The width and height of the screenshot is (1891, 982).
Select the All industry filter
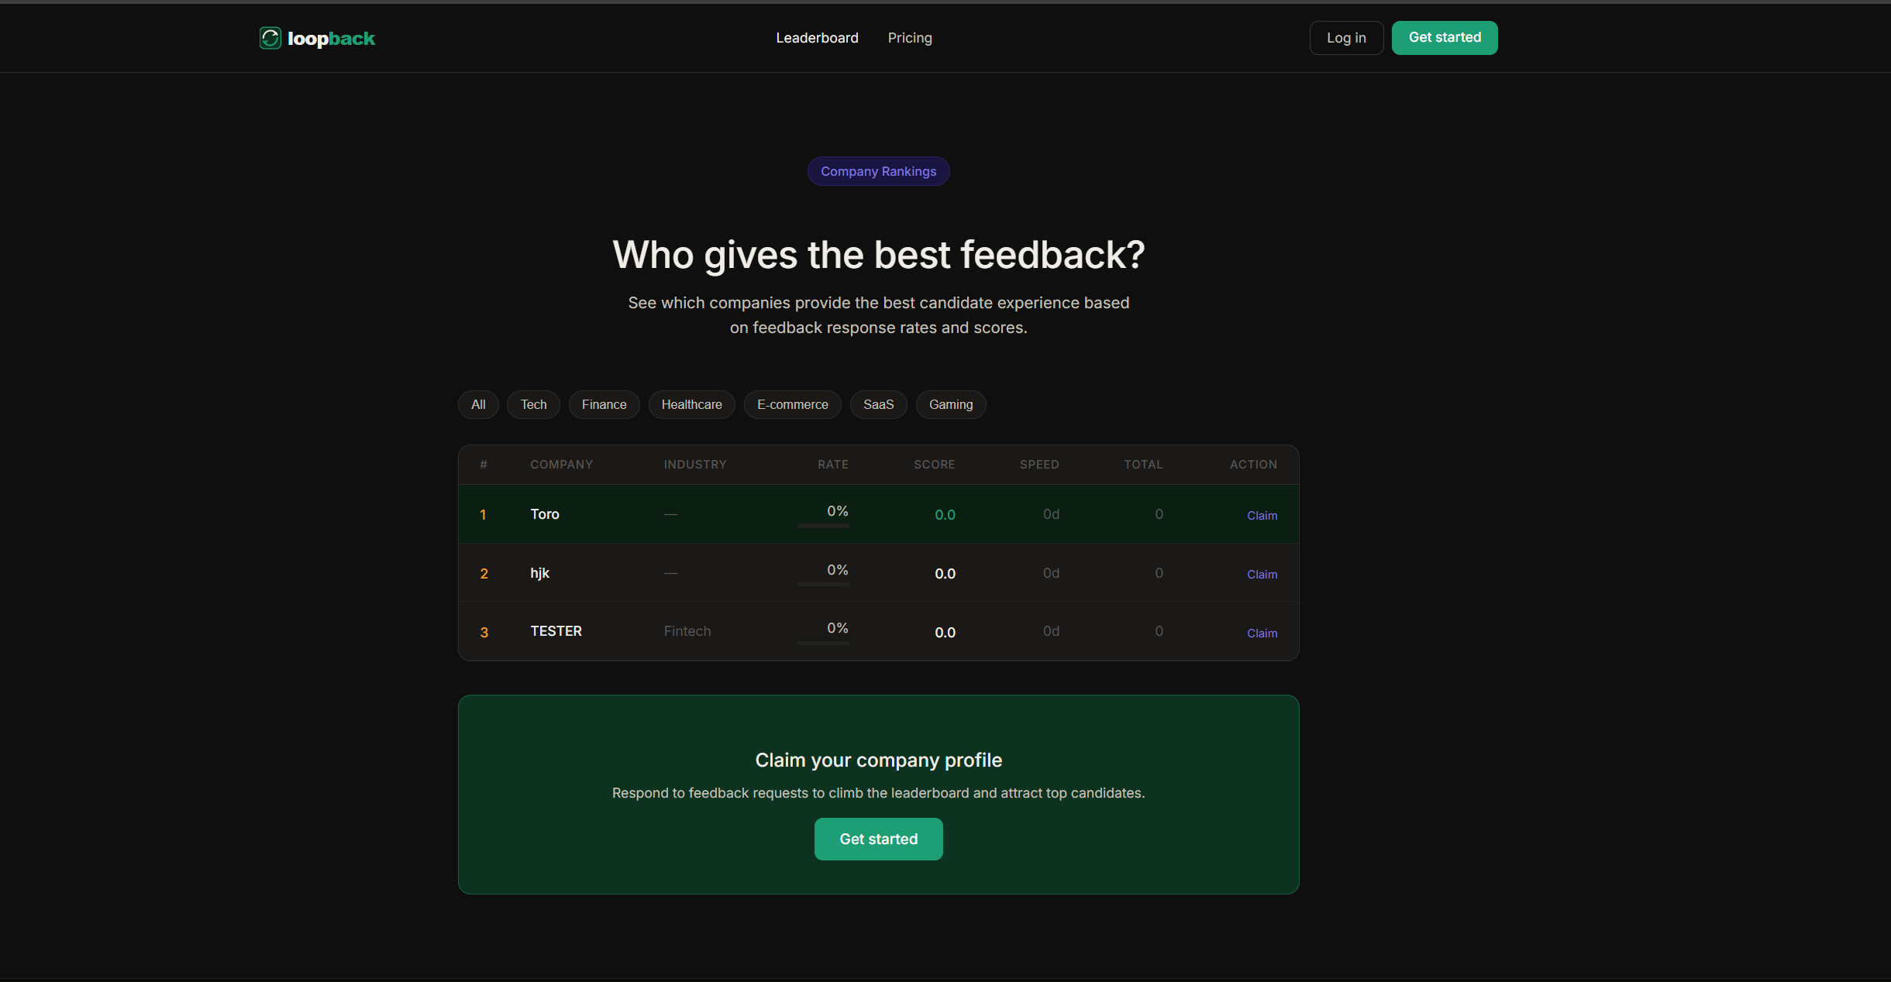[477, 404]
